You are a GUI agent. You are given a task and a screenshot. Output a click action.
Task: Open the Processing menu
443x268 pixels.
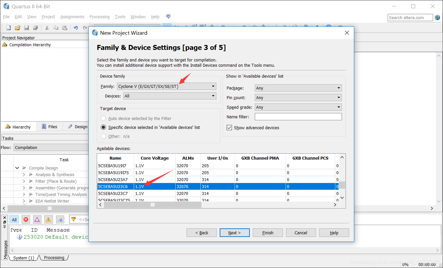pyautogui.click(x=99, y=17)
